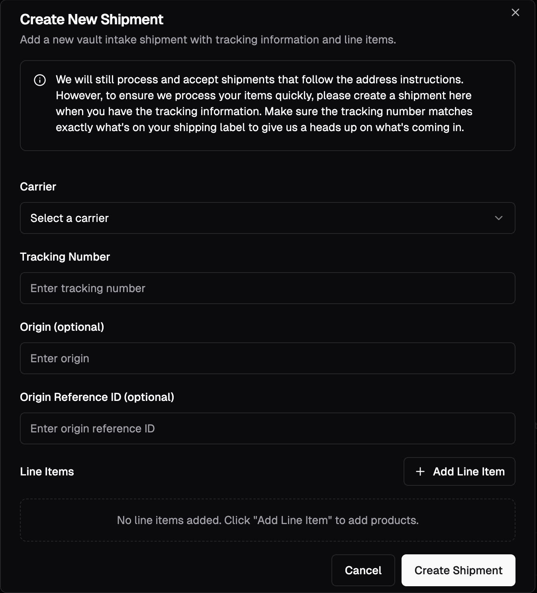This screenshot has width=537, height=593.
Task: Focus the origin reference ID field
Action: pyautogui.click(x=267, y=428)
